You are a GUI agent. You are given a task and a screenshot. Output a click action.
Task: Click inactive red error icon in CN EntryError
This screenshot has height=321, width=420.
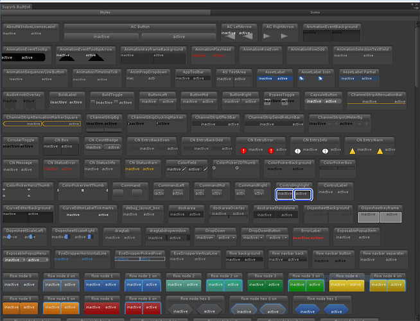point(243,151)
